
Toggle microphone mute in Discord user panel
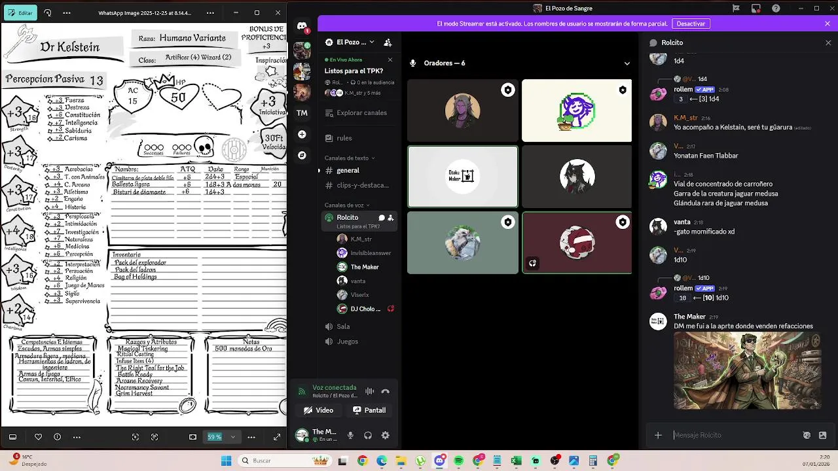tap(350, 435)
